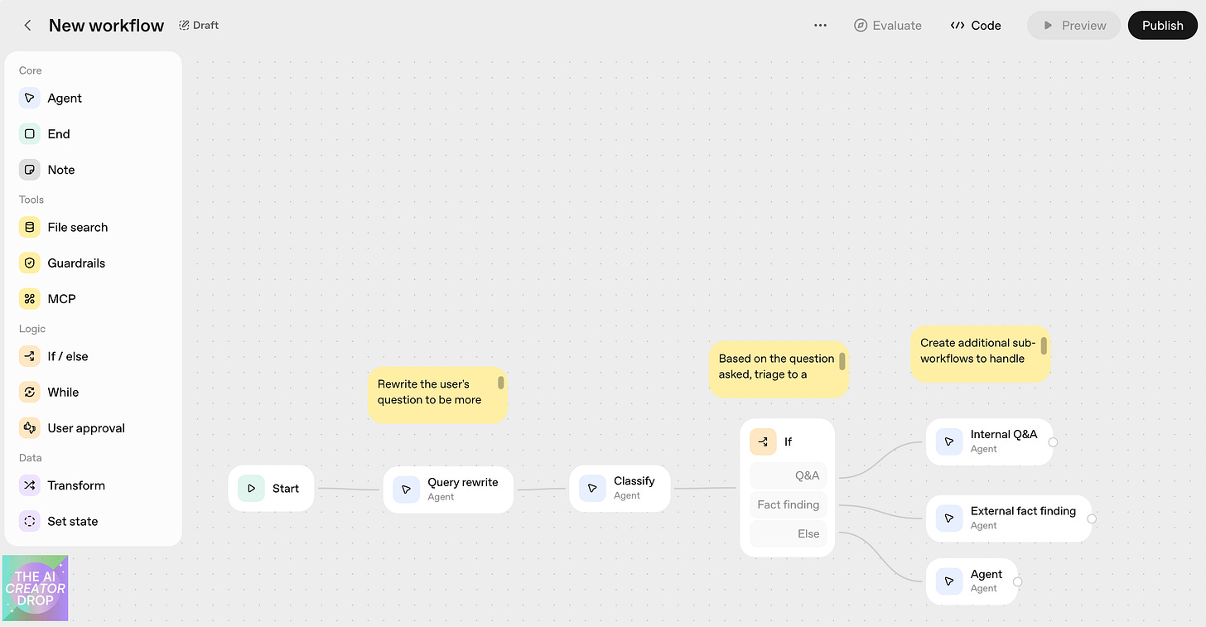Navigate back using the left arrow

click(27, 25)
